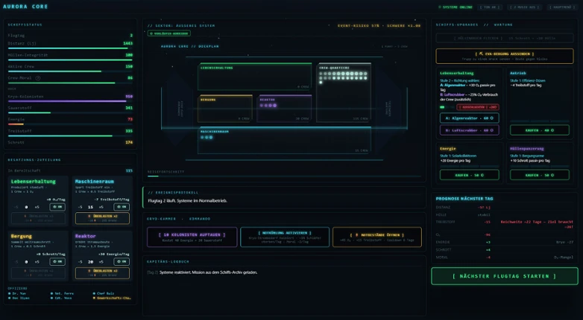Toggle the Bergung ON power button
583x320 pixels.
[57, 262]
